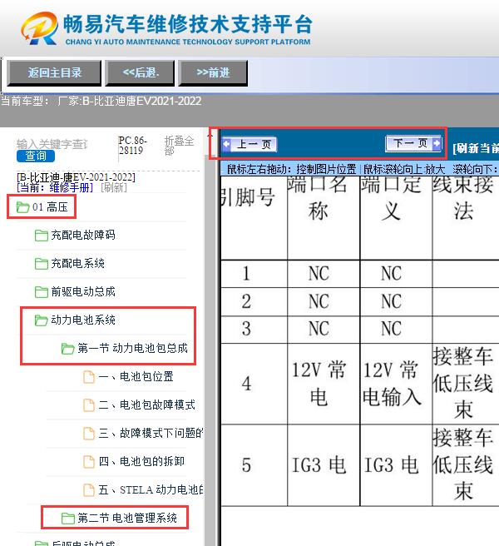Click pin number 1 cell
This screenshot has width=499, height=546.
254,274
